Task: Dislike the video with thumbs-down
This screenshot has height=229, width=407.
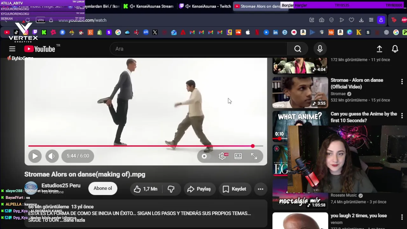Action: click(x=171, y=189)
